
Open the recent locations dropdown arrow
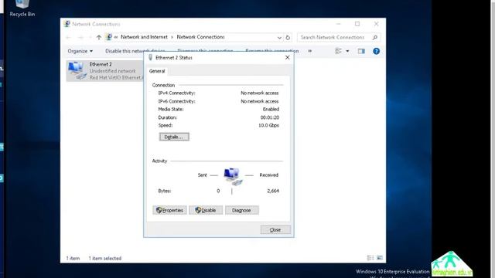point(90,38)
